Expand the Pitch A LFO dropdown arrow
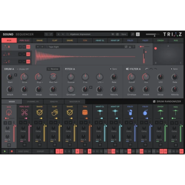The width and height of the screenshot is (185, 185). pos(103,82)
